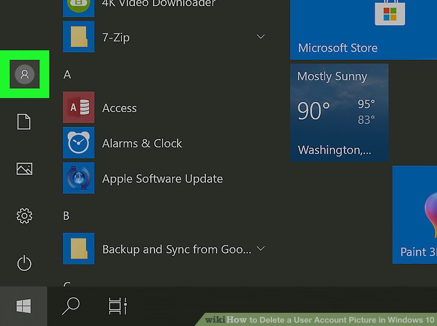
Task: Open the user account icon
Action: [25, 74]
